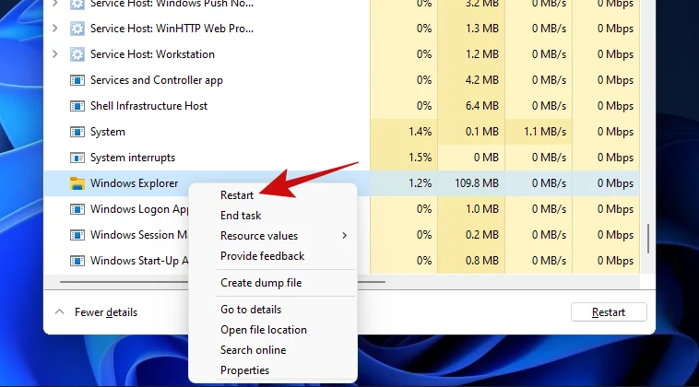
Task: Open Resource values in the context menu
Action: pos(259,236)
